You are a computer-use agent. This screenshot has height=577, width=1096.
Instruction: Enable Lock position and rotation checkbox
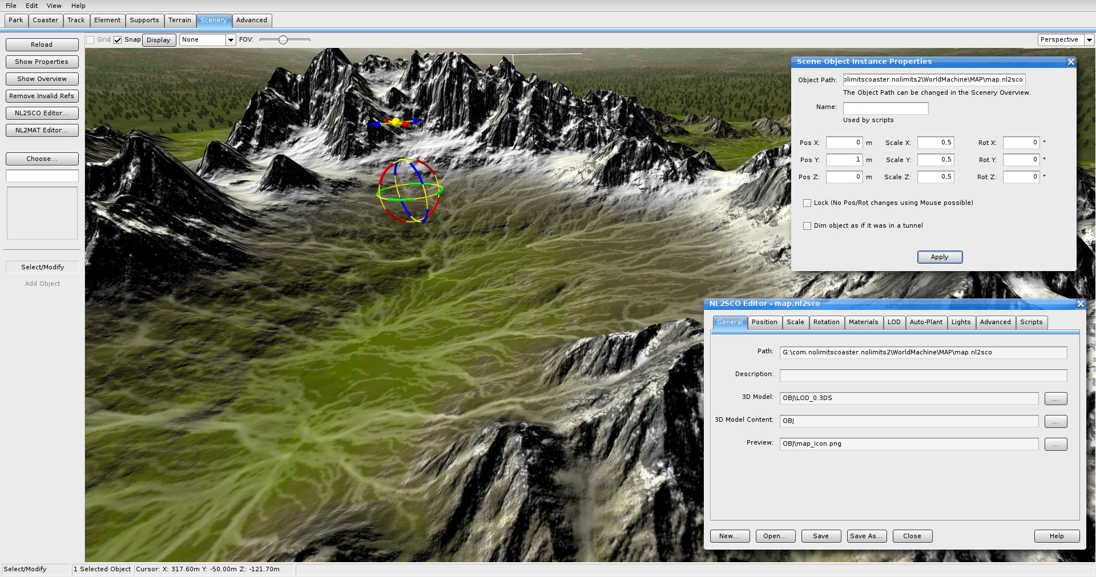tap(807, 203)
